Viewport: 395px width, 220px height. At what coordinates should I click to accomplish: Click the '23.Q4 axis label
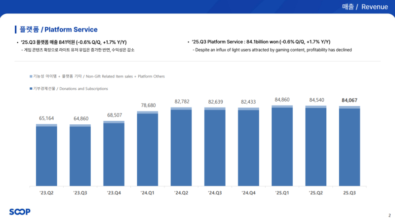tap(114, 192)
